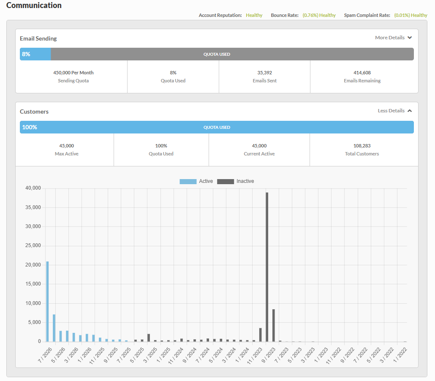435x381 pixels.
Task: Select the Active bar at 7 / 2026
Action: [47, 301]
